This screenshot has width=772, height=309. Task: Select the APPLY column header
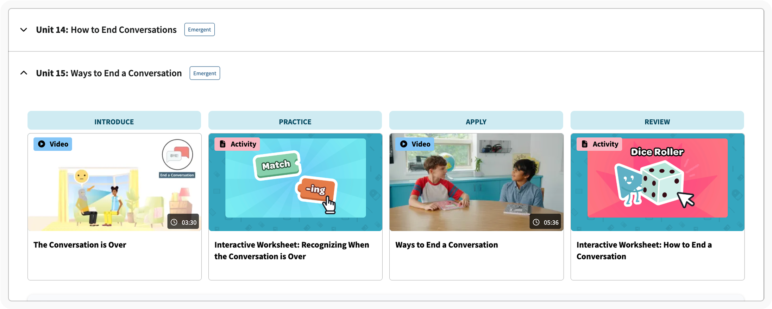tap(476, 121)
